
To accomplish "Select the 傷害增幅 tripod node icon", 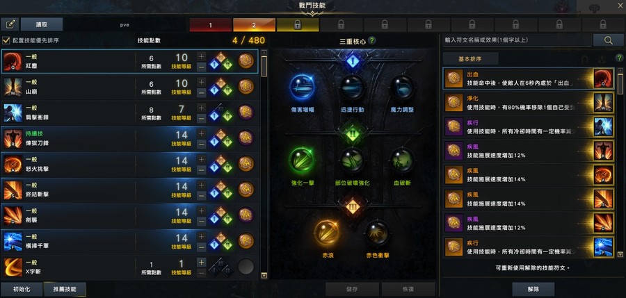I will pyautogui.click(x=303, y=88).
